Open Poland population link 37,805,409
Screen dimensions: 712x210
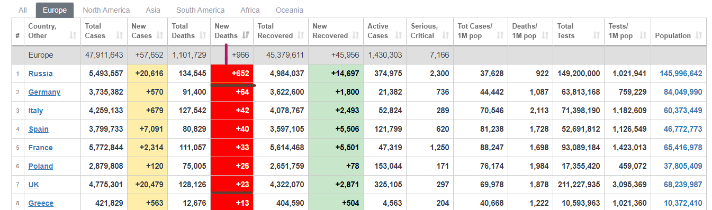[683, 166]
